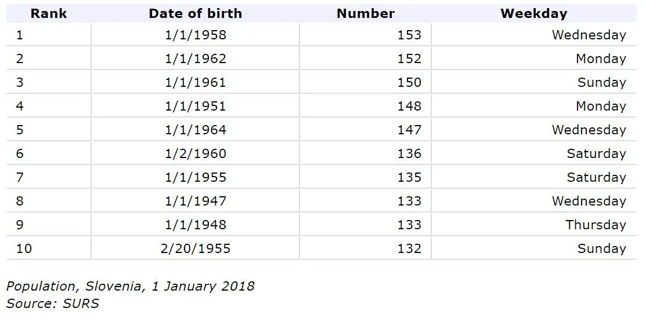Click the Source: SURS caption text
The width and height of the screenshot is (646, 319).
coord(53,303)
